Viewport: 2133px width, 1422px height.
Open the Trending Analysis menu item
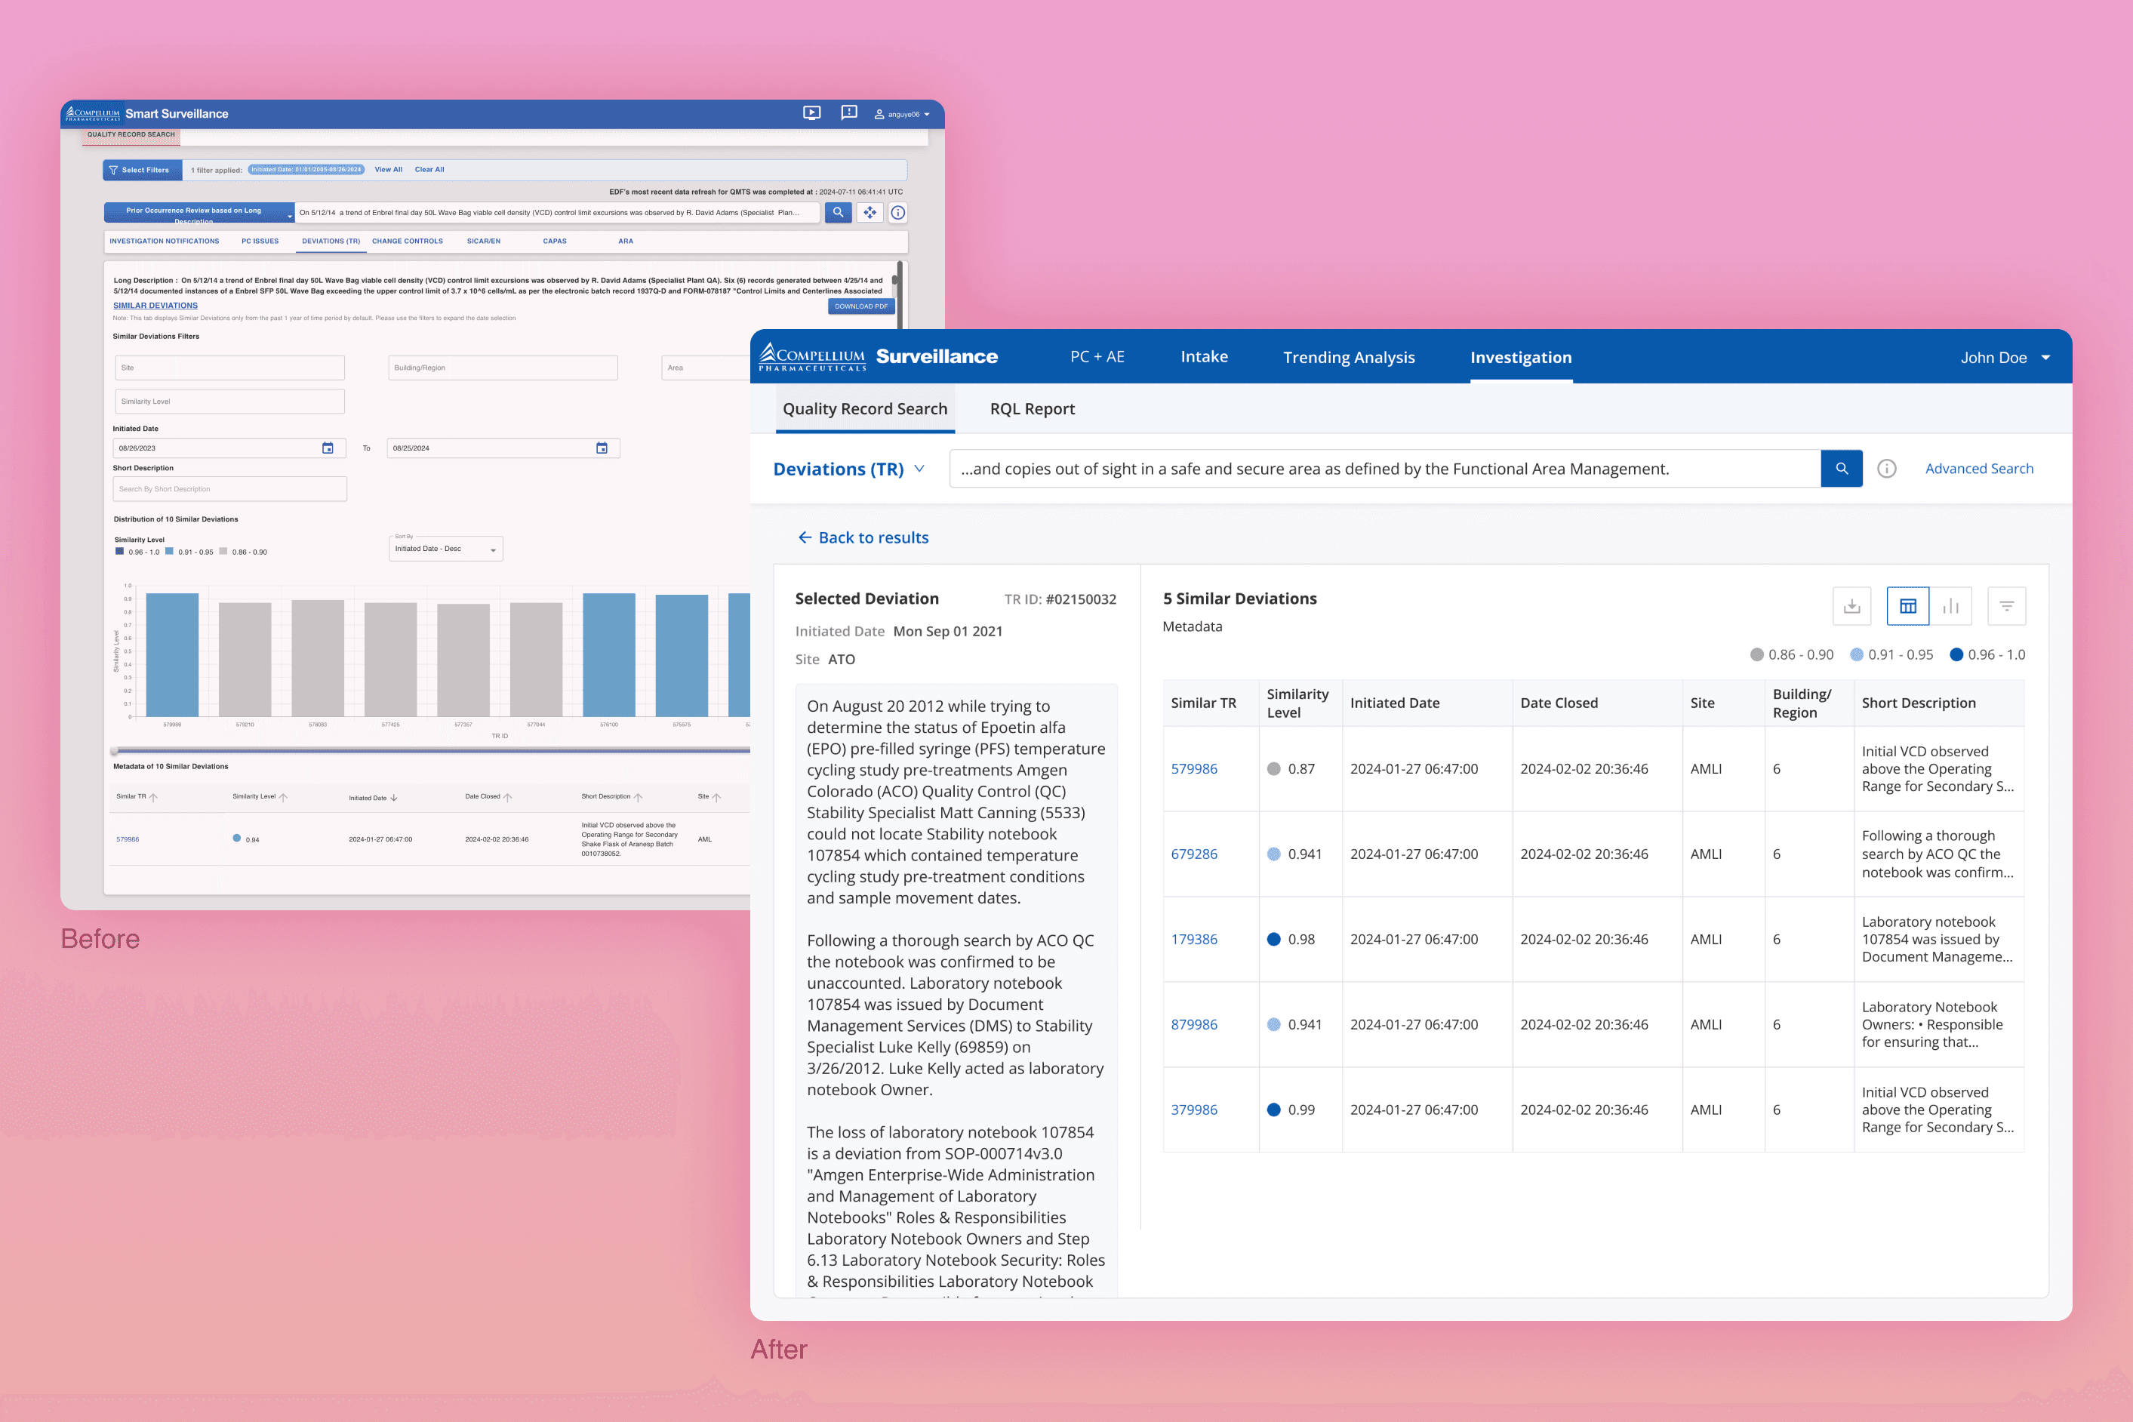pyautogui.click(x=1349, y=357)
